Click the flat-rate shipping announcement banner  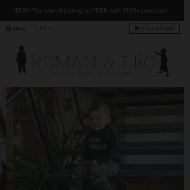click(92, 11)
